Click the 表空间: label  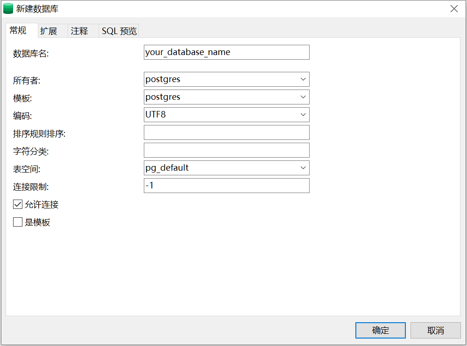27,169
